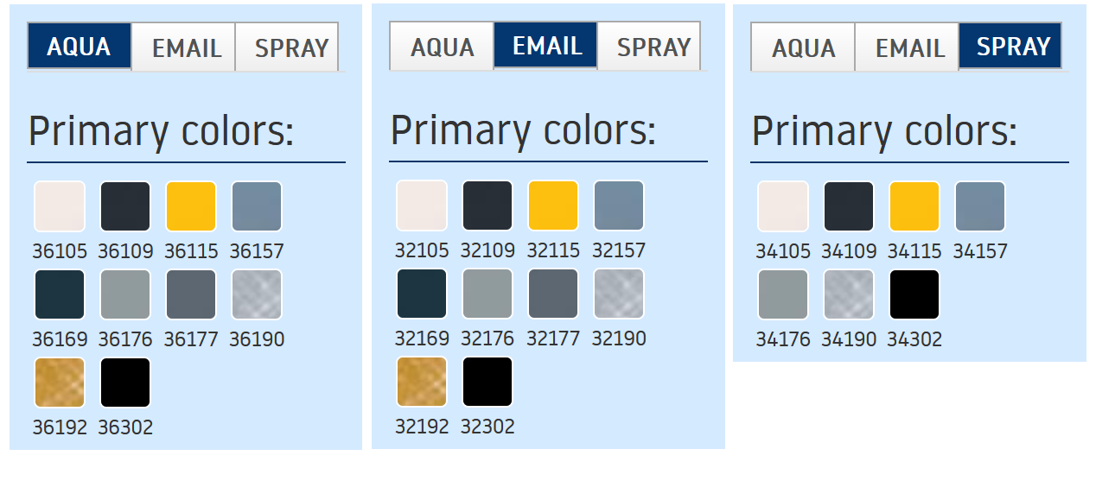Select the AQUA tab in left panel
The image size is (1115, 487).
(79, 47)
